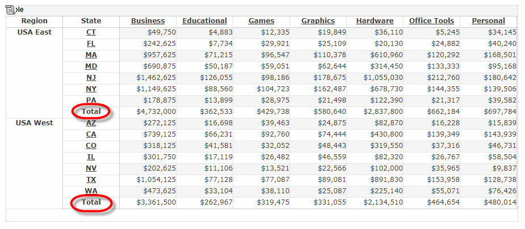Viewport: 525px width, 229px height.
Task: Click the WA state link
Action: coord(91,191)
